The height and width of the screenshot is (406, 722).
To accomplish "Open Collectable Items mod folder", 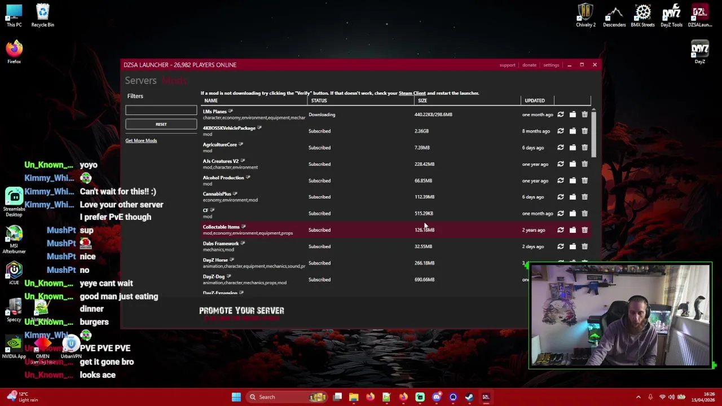I will [573, 230].
